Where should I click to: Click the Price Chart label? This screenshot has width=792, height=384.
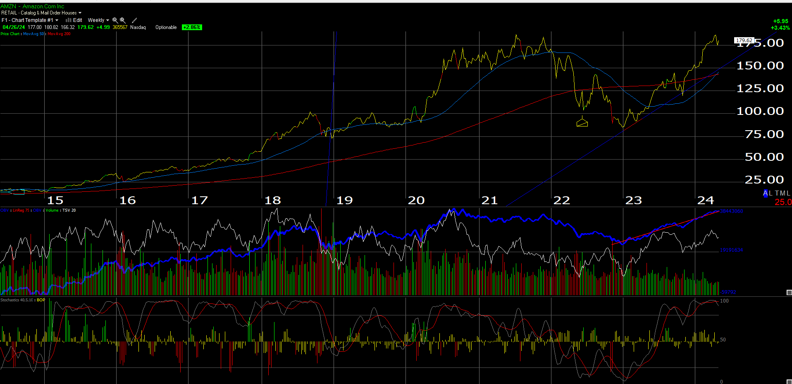coord(10,34)
